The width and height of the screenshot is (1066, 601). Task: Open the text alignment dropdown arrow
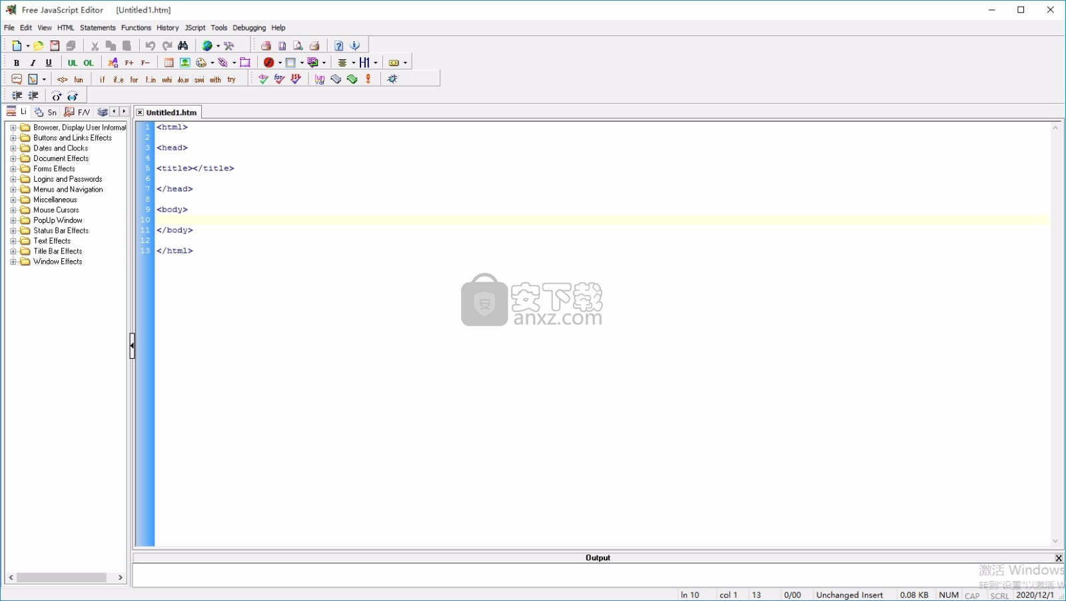(353, 63)
